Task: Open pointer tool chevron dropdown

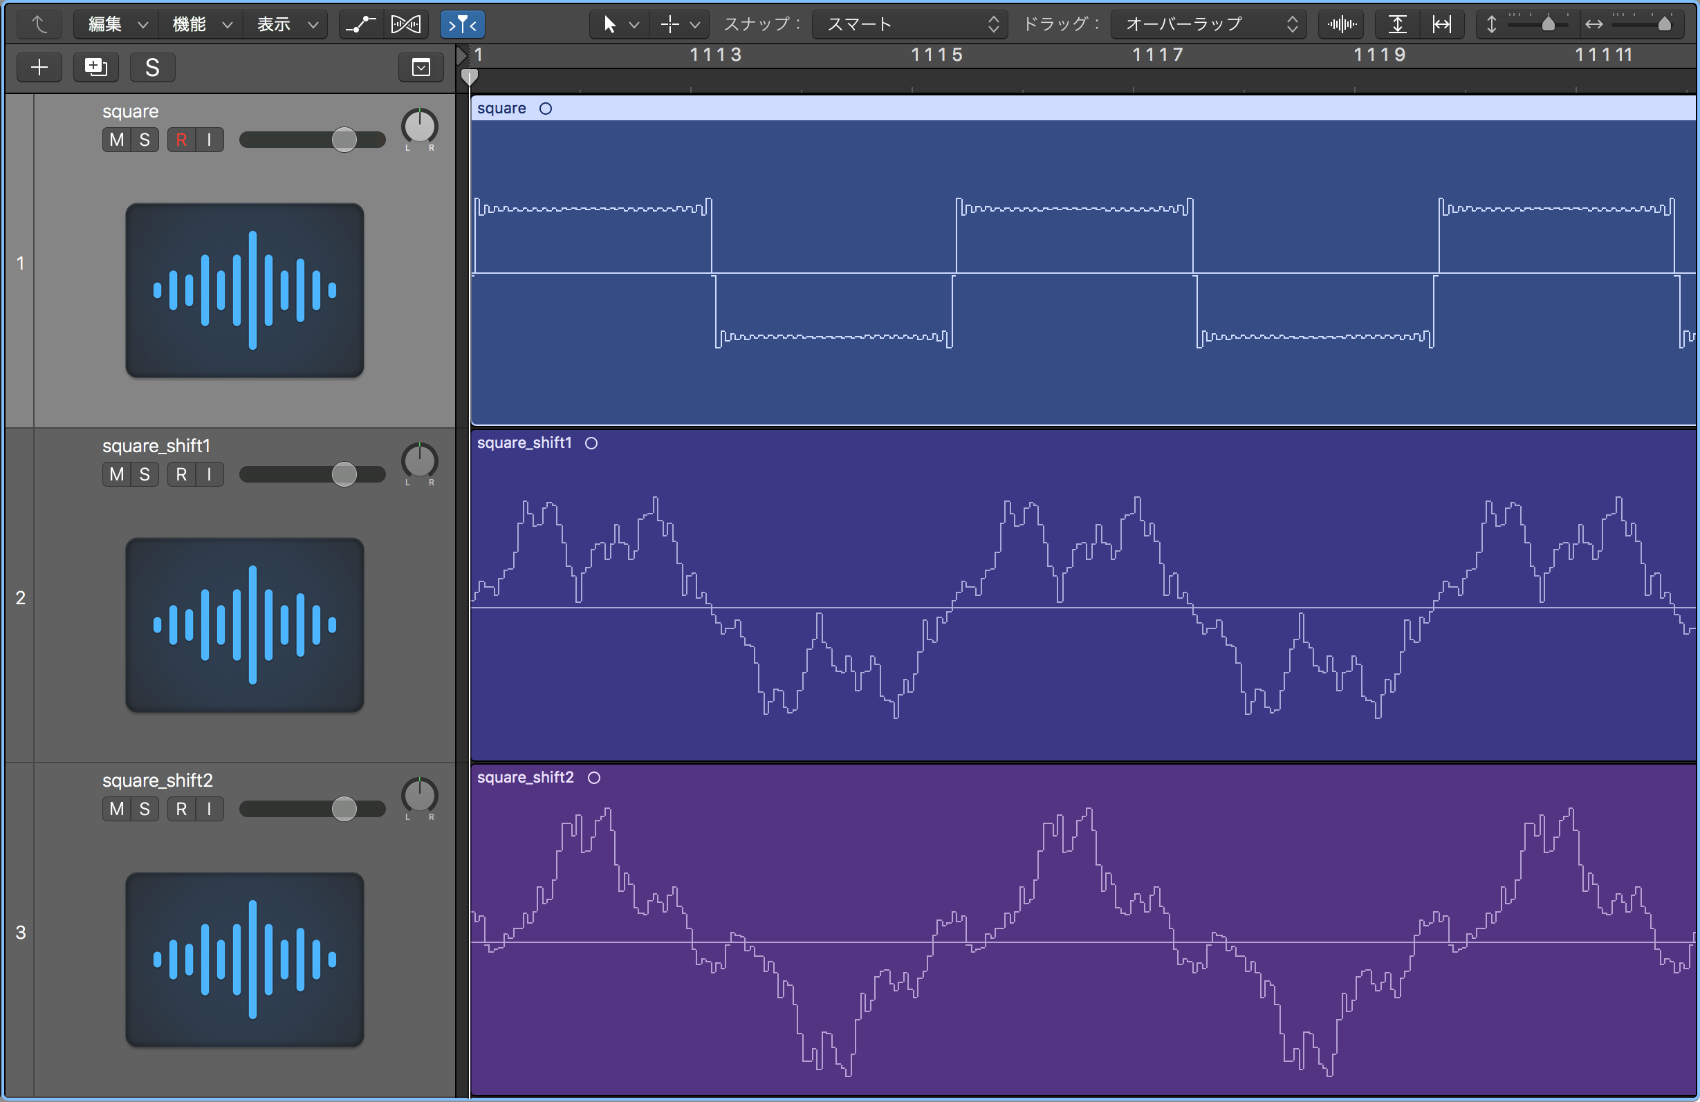Action: pos(634,25)
